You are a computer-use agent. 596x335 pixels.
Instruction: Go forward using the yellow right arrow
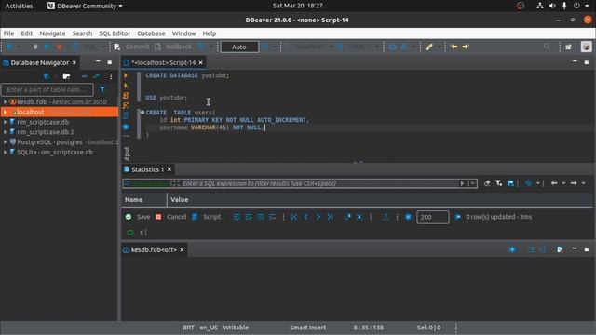(x=466, y=47)
